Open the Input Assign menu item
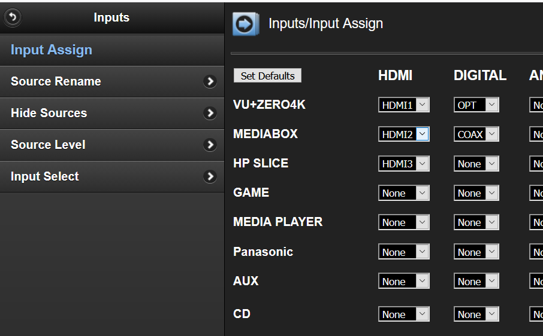Image resolution: width=543 pixels, height=336 pixels. pyautogui.click(x=52, y=50)
